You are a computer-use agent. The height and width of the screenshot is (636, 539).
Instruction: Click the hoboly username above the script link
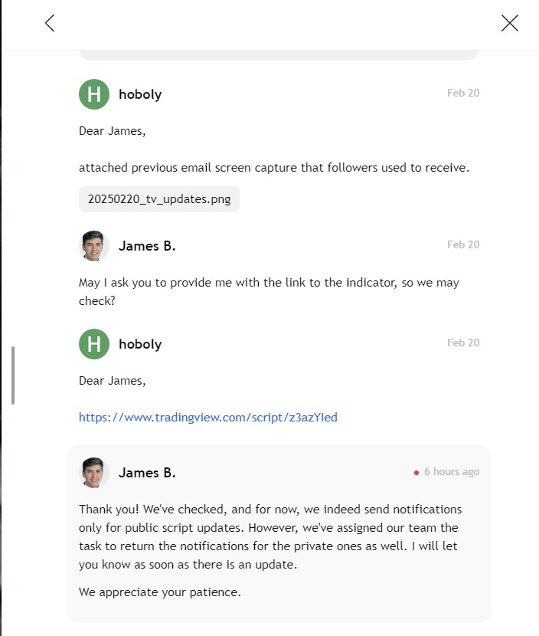click(140, 344)
